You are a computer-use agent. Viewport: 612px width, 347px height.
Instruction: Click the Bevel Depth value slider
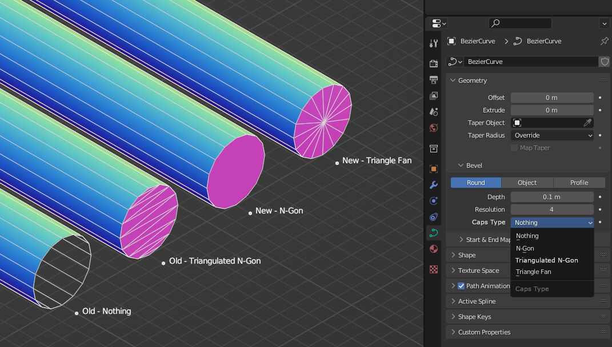(x=552, y=197)
